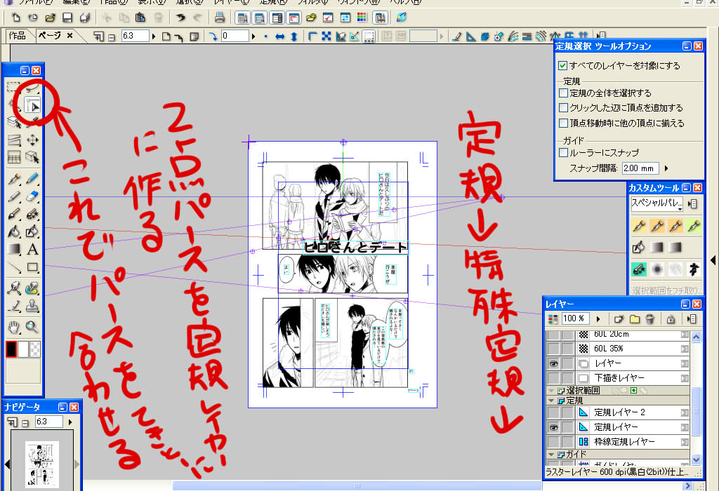Check 定規の全体を選択する option

(564, 93)
